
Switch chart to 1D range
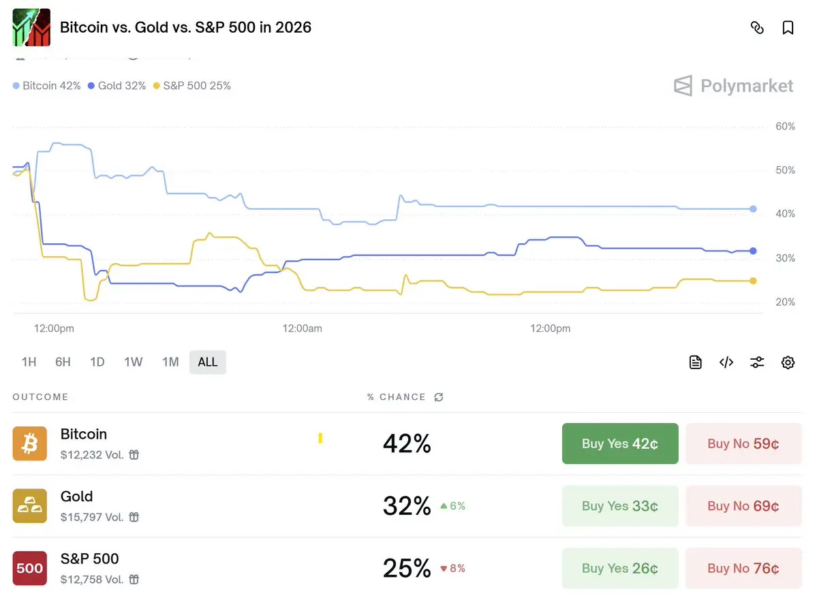pos(97,362)
